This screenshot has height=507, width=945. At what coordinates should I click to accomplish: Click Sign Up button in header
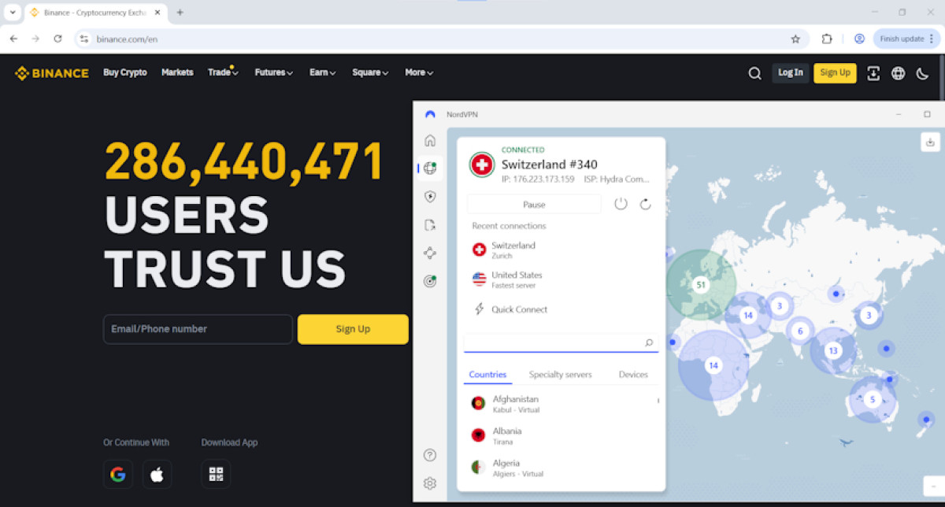coord(835,73)
